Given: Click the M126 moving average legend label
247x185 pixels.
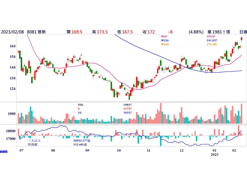Looking at the screenshot, I should [165, 40].
